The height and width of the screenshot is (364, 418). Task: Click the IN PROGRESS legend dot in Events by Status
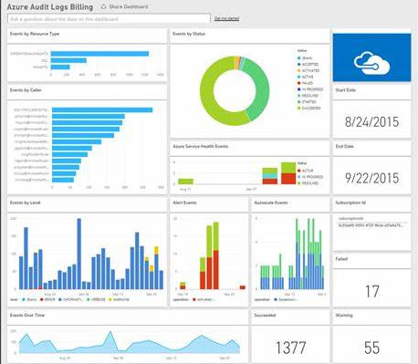point(299,89)
